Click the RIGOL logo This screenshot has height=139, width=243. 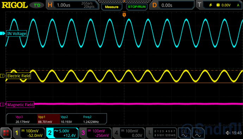point(15,5)
